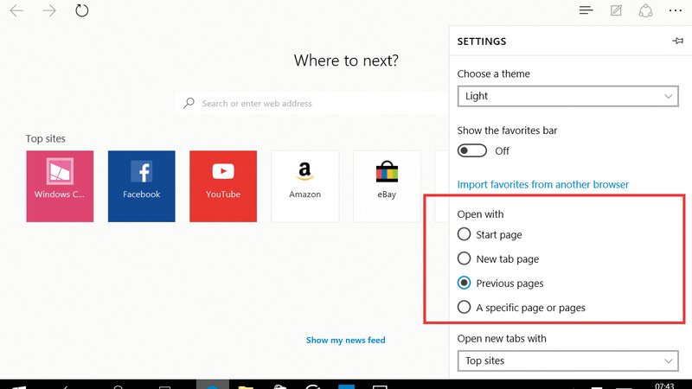Expand the Choose a theme dropdown

click(567, 96)
